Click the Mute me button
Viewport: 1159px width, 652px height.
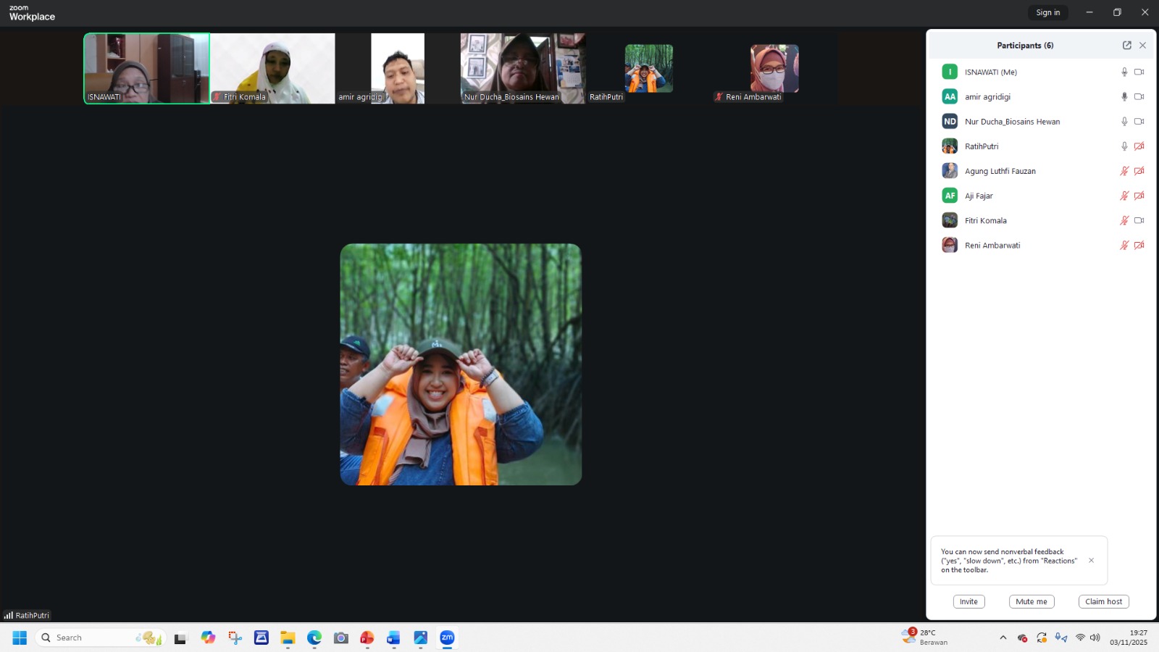coord(1031,601)
